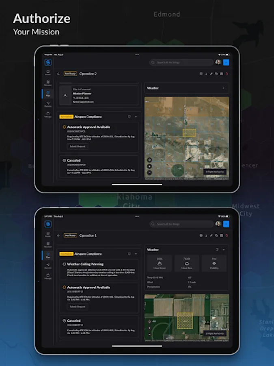
Task: Open Pilot in Command card in Operation 2
Action: (99, 96)
